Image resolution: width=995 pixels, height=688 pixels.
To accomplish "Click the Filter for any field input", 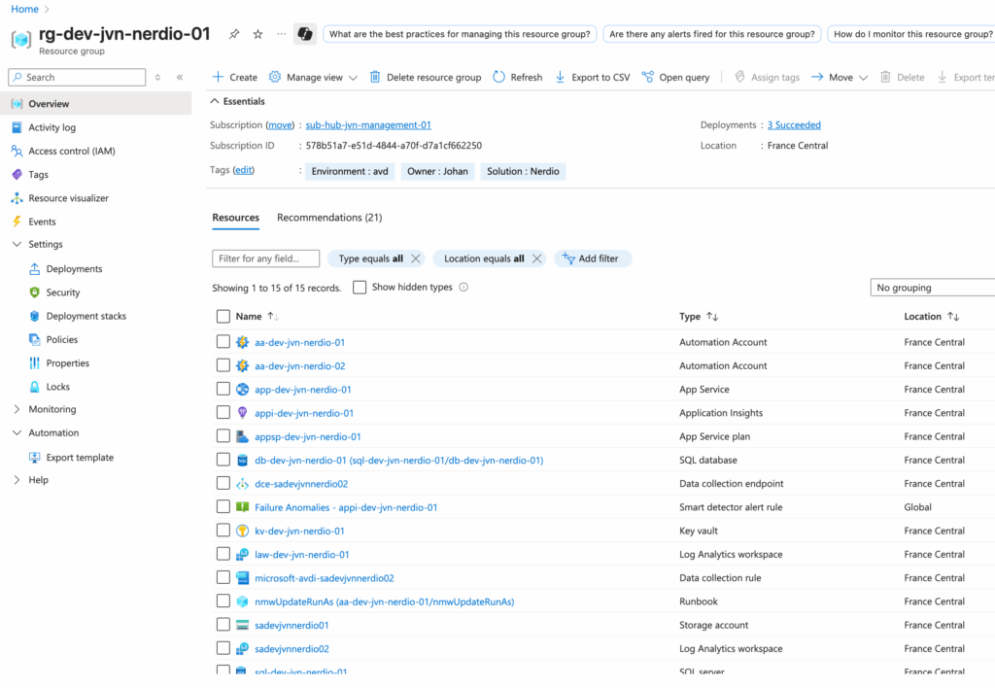I will (265, 258).
